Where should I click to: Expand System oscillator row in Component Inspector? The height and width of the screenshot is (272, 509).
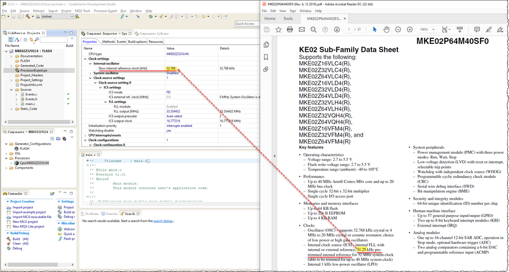point(90,73)
